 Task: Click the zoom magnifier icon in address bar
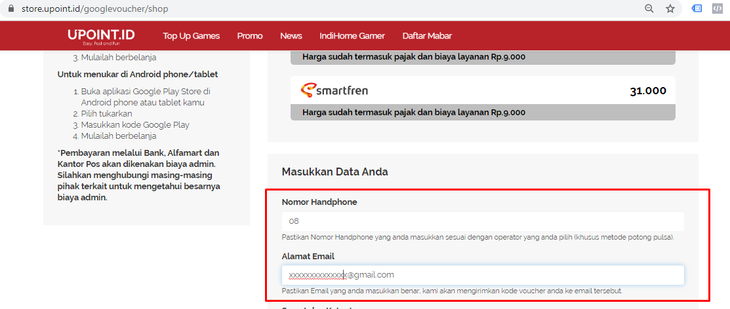tap(649, 9)
